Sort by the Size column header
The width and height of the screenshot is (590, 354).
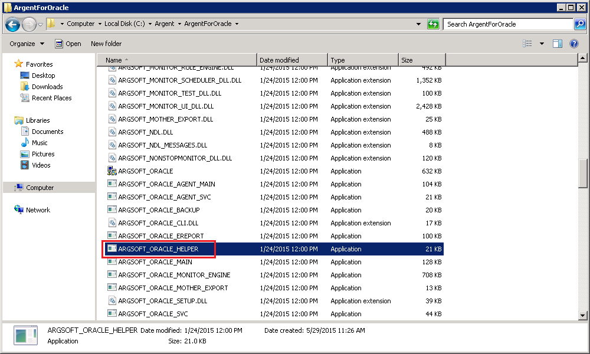coord(422,60)
